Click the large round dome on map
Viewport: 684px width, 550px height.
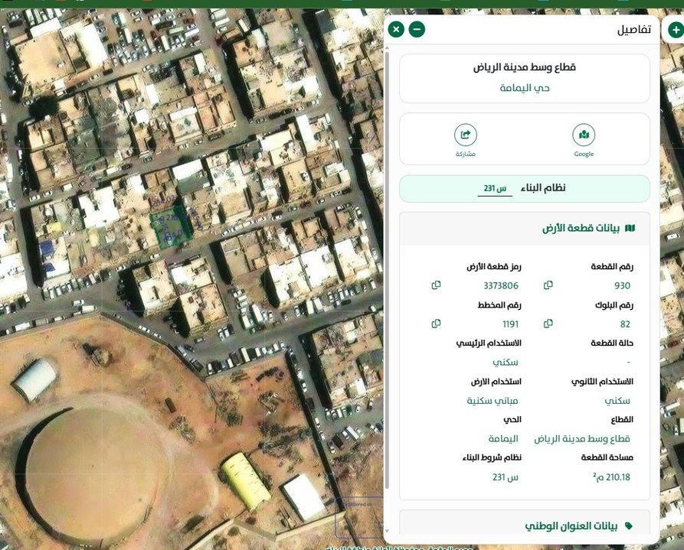[x=92, y=467]
